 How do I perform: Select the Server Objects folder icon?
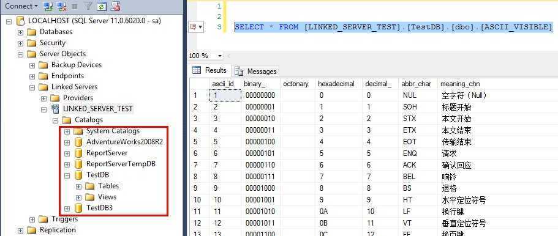click(32, 54)
